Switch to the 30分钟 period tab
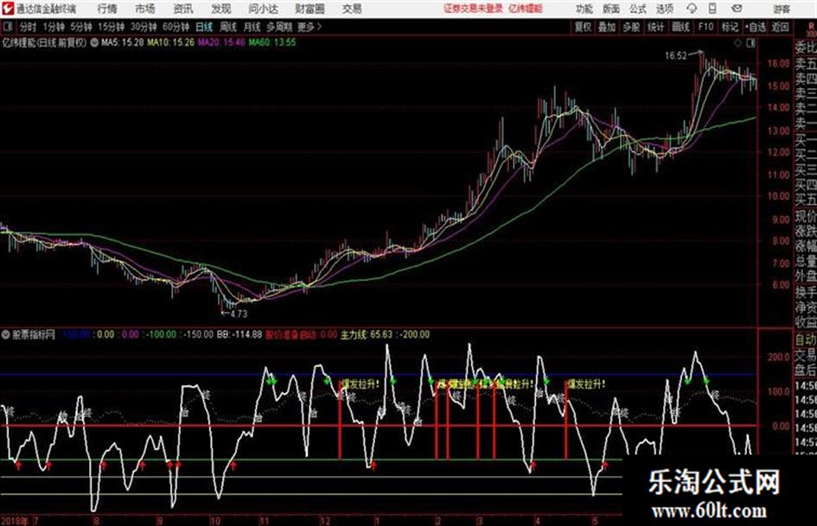The image size is (817, 526). click(x=144, y=27)
